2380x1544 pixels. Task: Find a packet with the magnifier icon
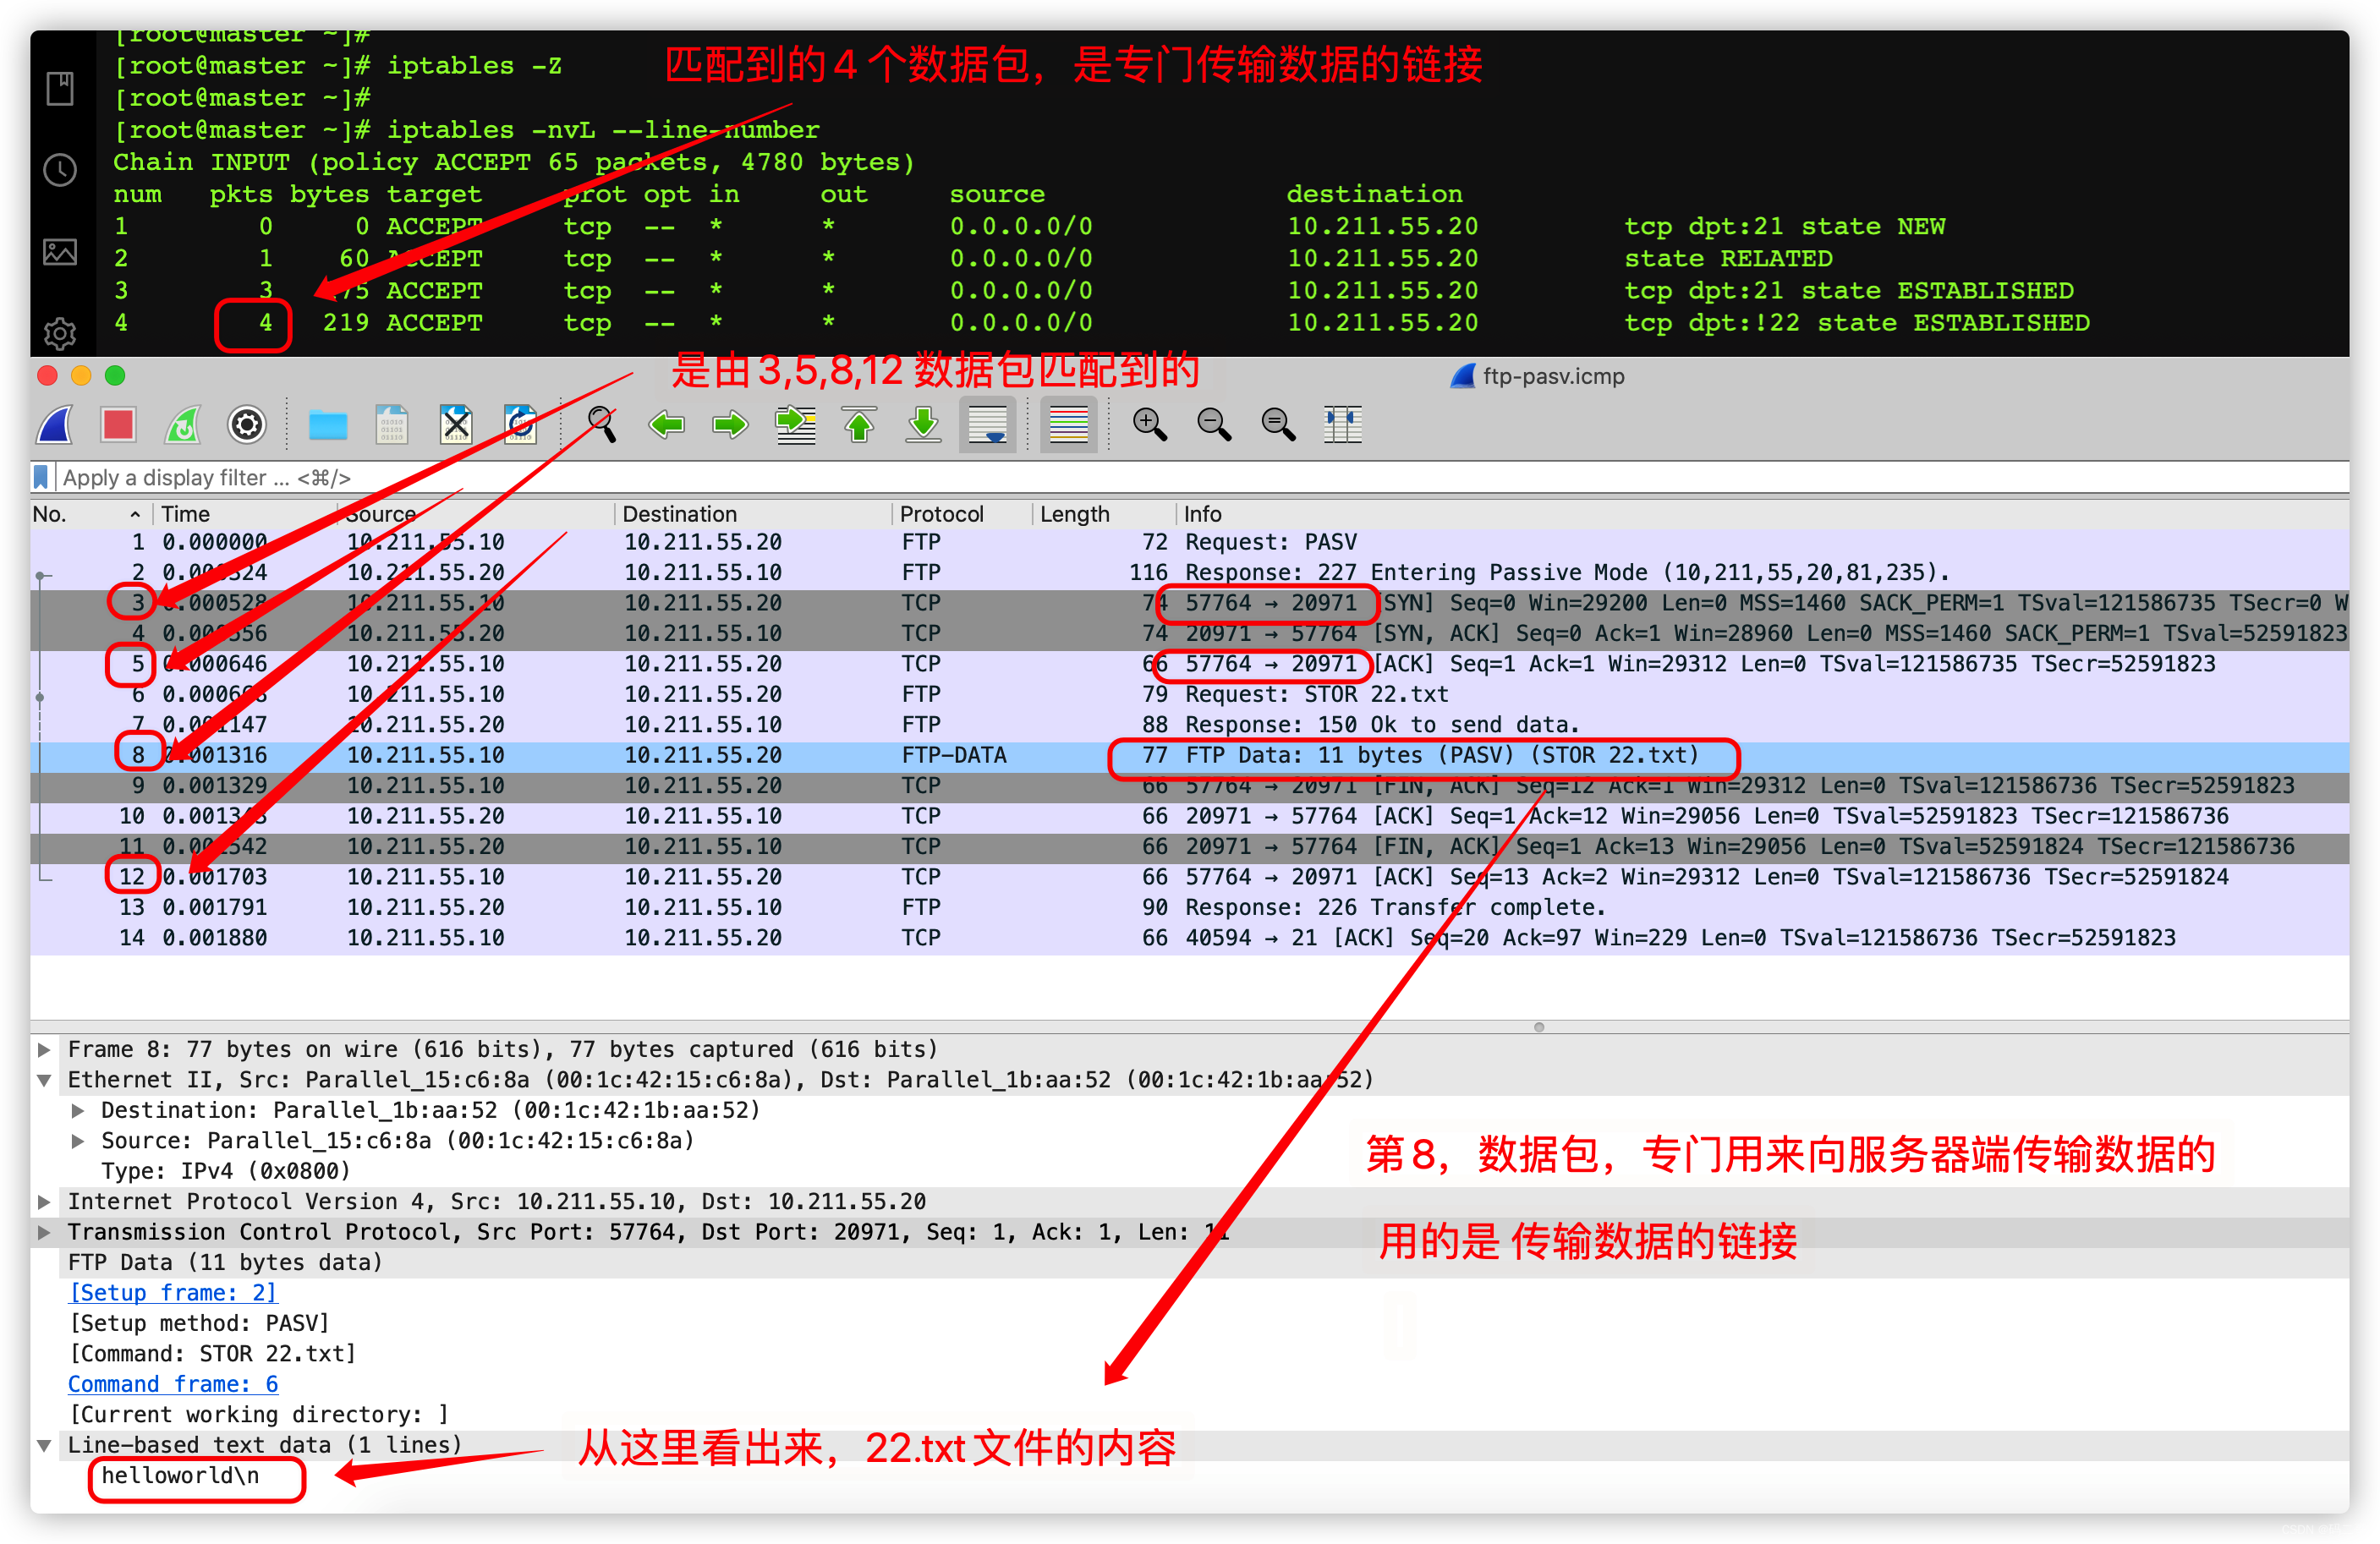click(x=601, y=425)
